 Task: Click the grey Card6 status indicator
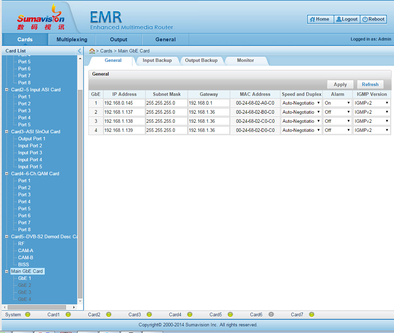[x=271, y=314]
